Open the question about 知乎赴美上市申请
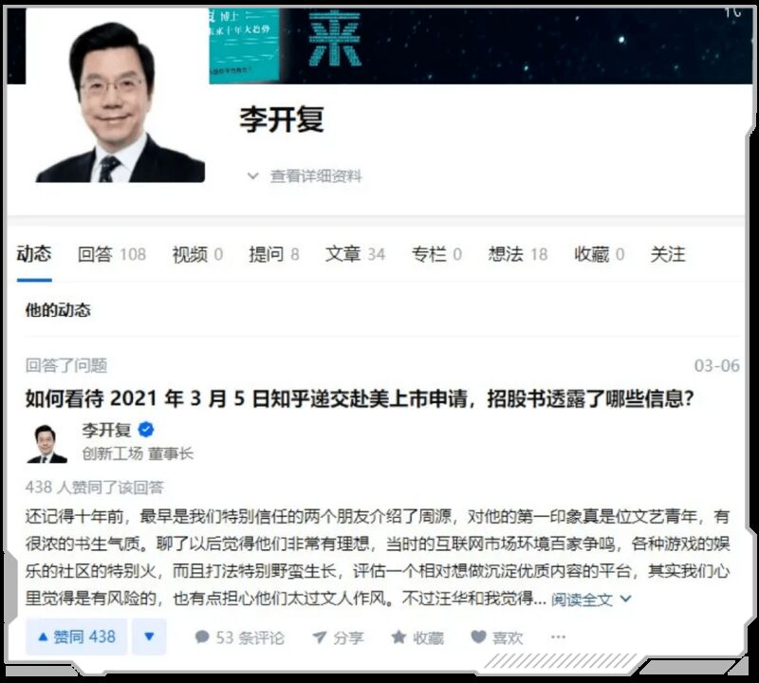Viewport: 759px width, 683px height. click(360, 398)
